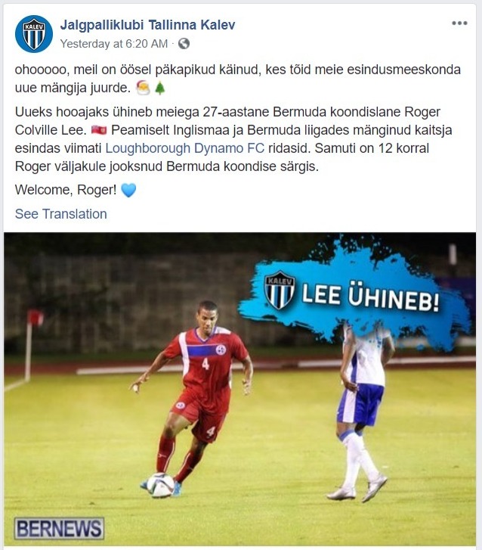Click the Bermuda flag emoji
Viewport: 482px width, 550px height.
click(x=99, y=130)
